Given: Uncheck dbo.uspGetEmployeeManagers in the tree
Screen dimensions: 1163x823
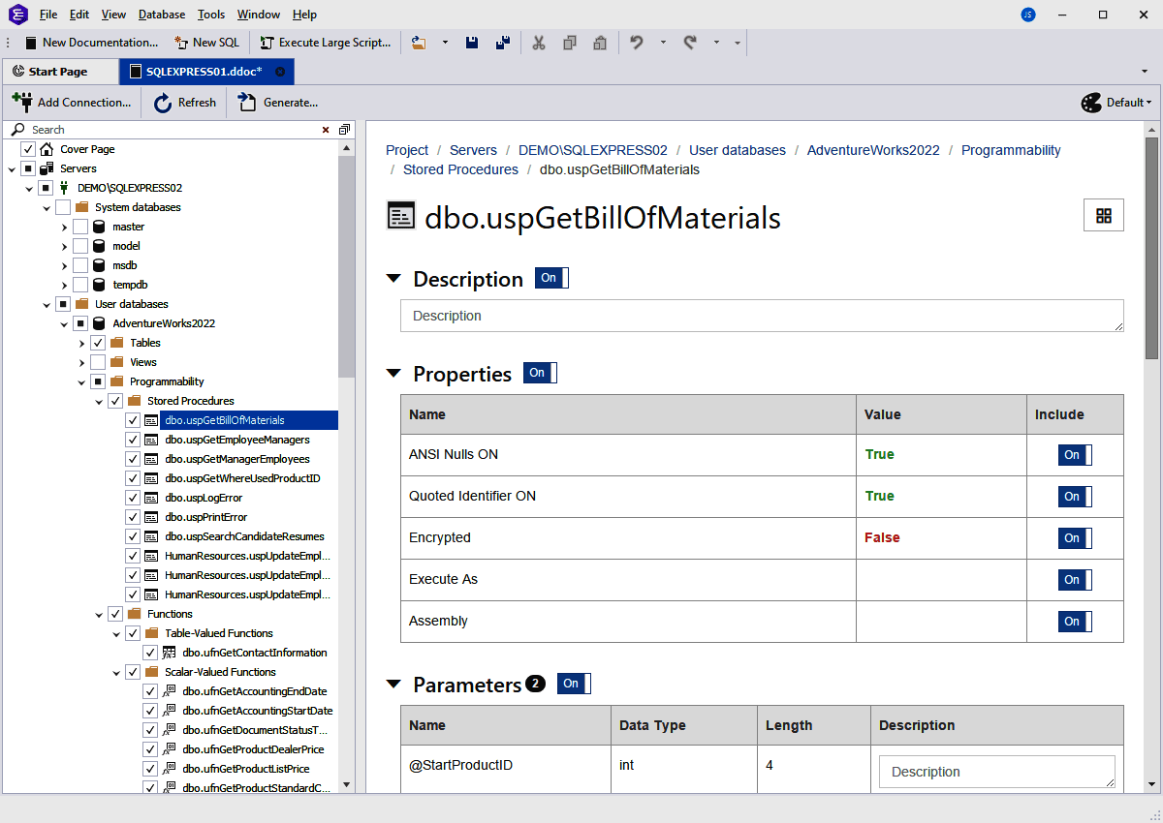Looking at the screenshot, I should 133,439.
